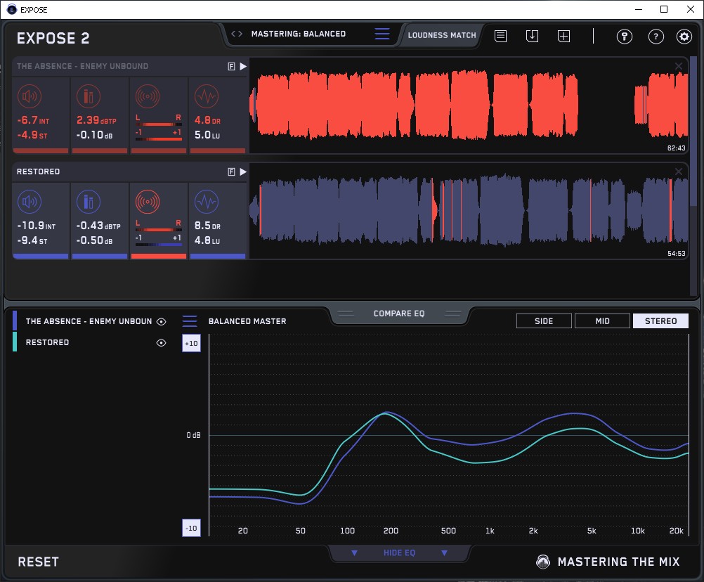Click the "THE ABSENCE - ENEMY UNBOUND" track title
The width and height of the screenshot is (704, 582).
coord(83,67)
